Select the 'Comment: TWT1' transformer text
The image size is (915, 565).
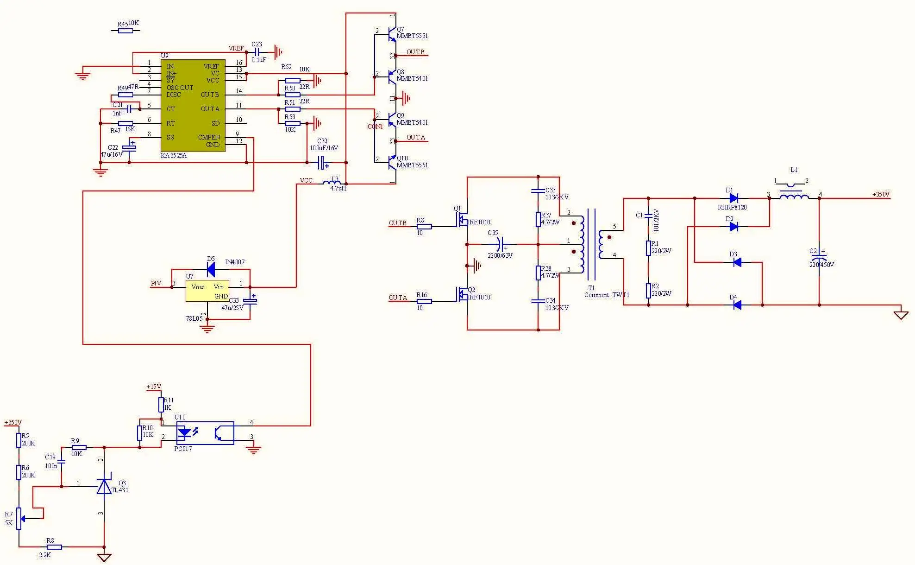click(x=607, y=295)
